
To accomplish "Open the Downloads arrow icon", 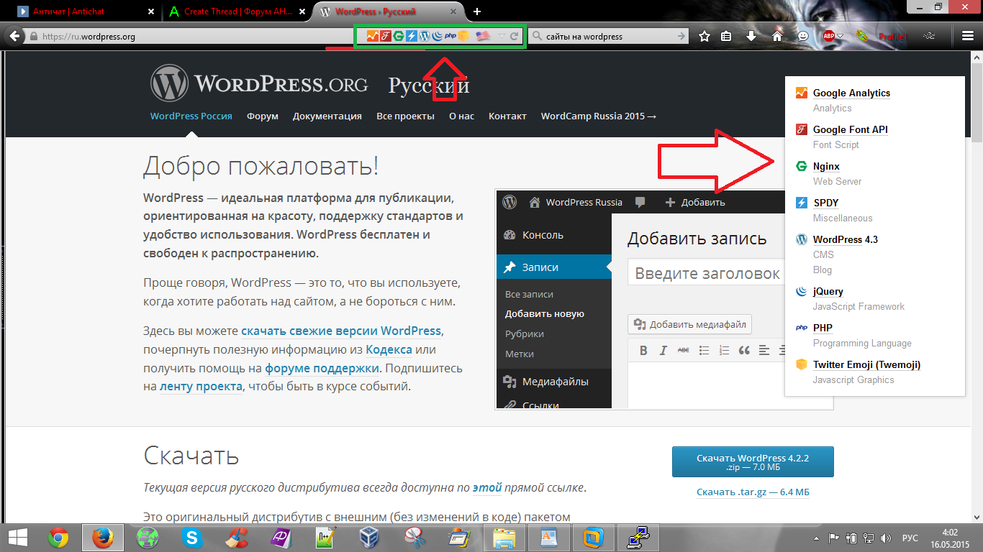I will pos(751,36).
